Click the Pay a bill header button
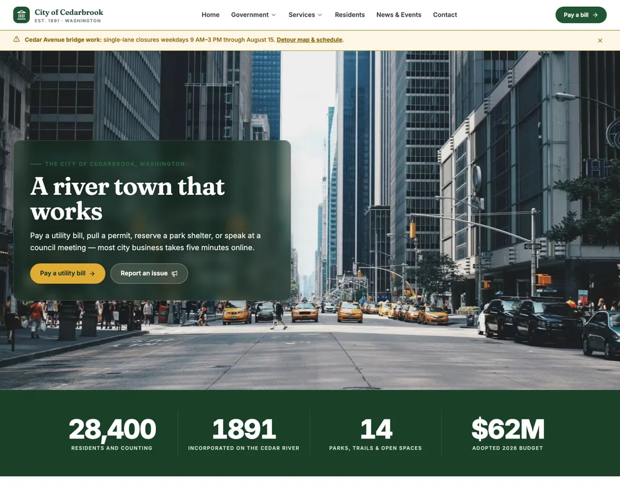The image size is (620, 490). (x=581, y=15)
